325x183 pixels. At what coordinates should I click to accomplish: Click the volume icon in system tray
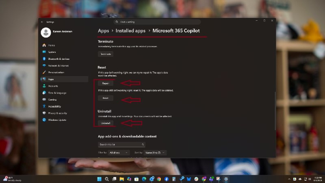[x=310, y=179]
